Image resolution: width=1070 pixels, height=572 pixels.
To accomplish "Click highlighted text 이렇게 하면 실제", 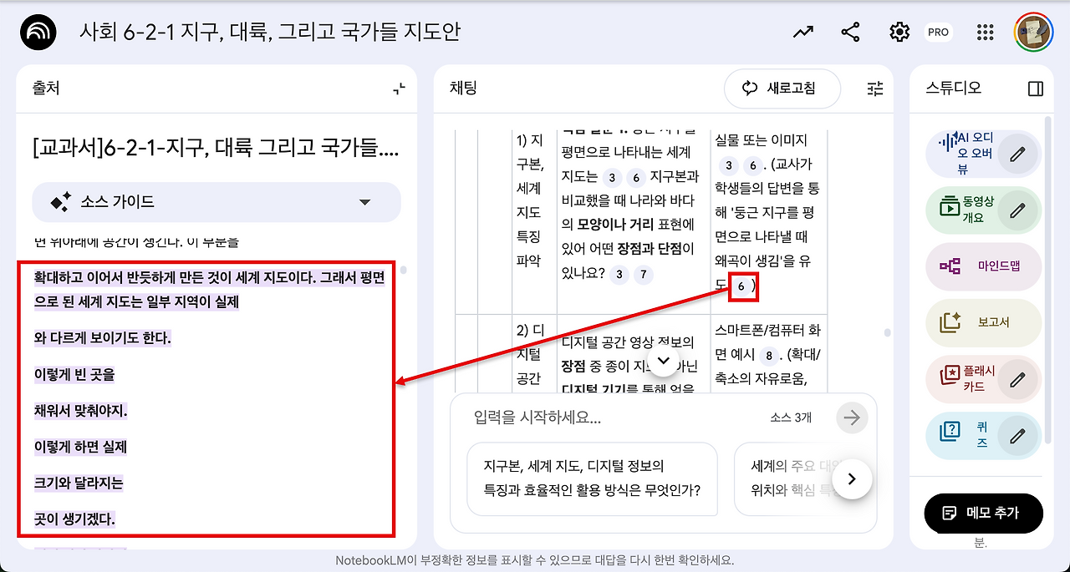I will [x=80, y=447].
